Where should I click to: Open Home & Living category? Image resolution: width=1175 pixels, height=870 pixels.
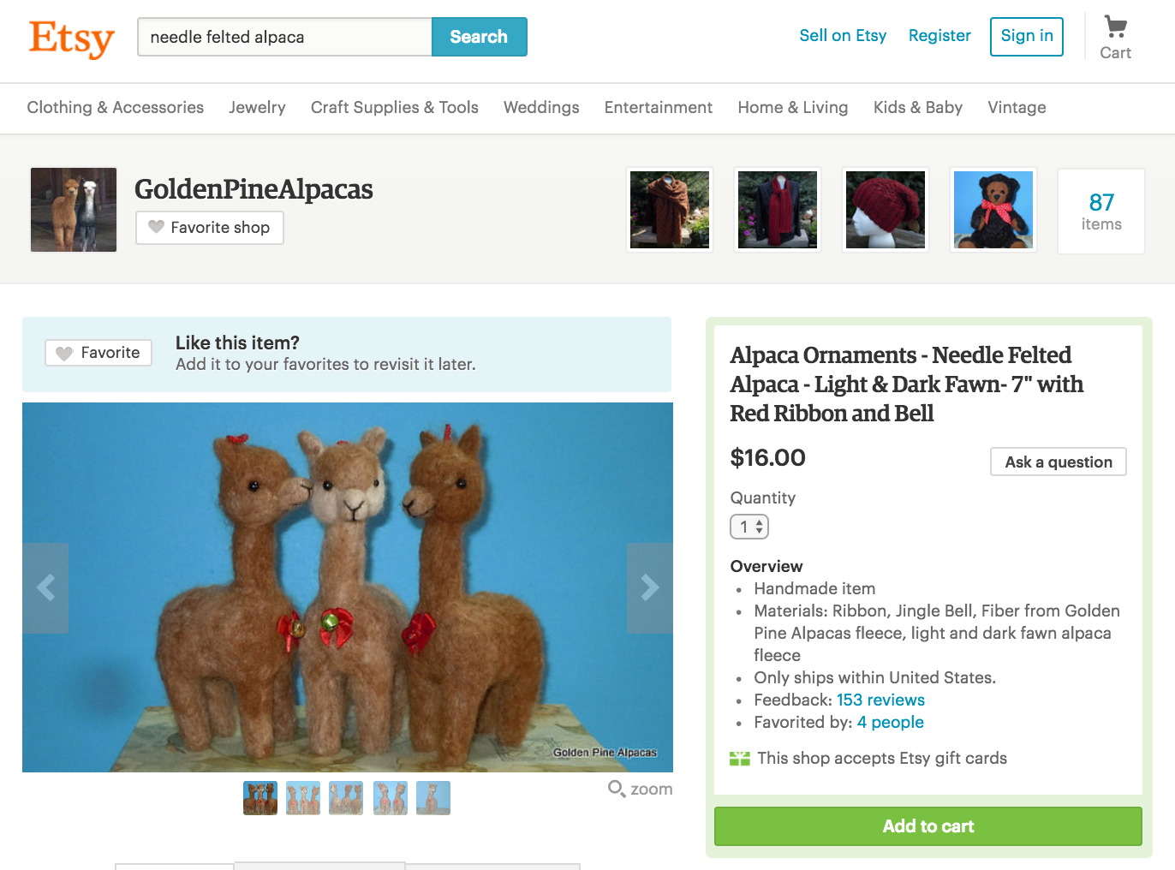pos(793,108)
